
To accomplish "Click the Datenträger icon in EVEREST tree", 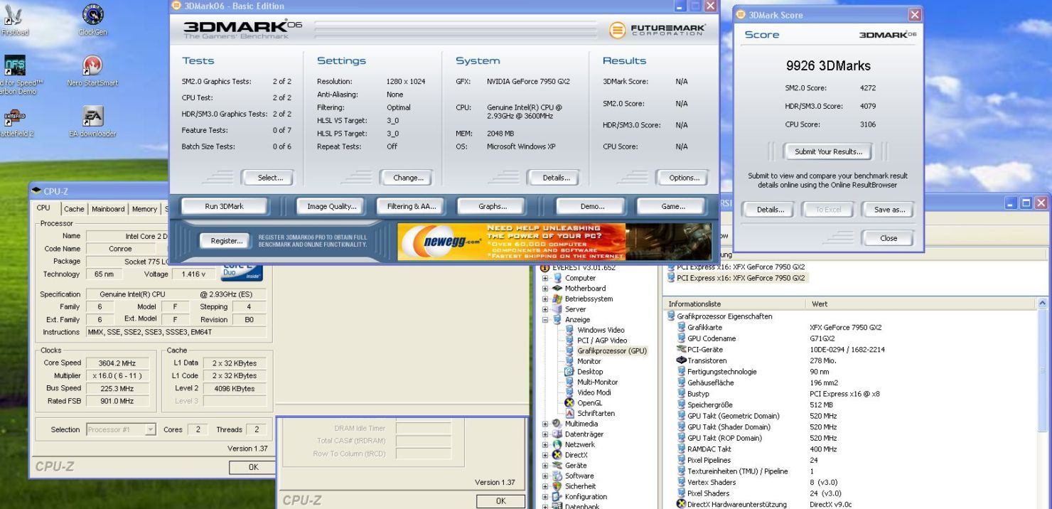I will coord(557,434).
